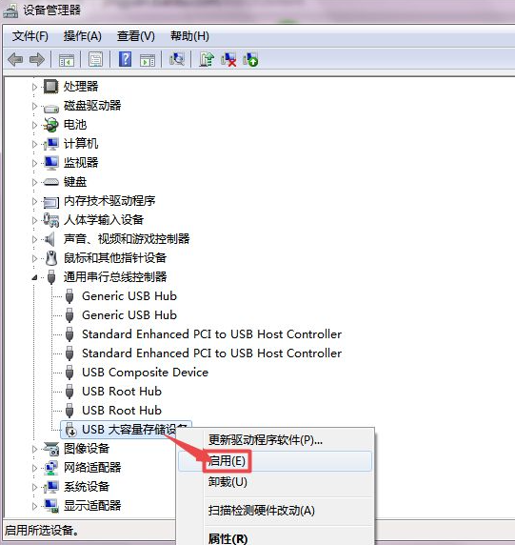The height and width of the screenshot is (545, 515).
Task: Expand the 磁盘驱动器 category
Action: coord(34,106)
